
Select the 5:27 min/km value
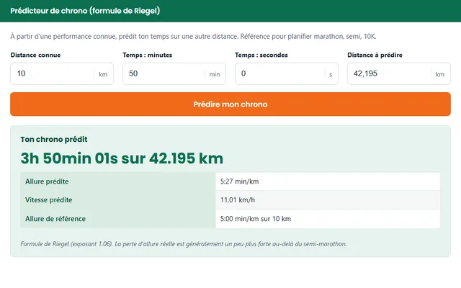pos(240,181)
